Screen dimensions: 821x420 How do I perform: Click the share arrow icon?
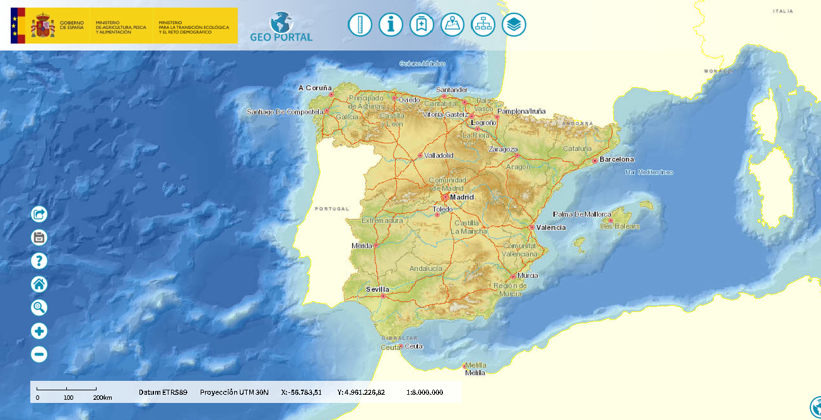point(39,215)
